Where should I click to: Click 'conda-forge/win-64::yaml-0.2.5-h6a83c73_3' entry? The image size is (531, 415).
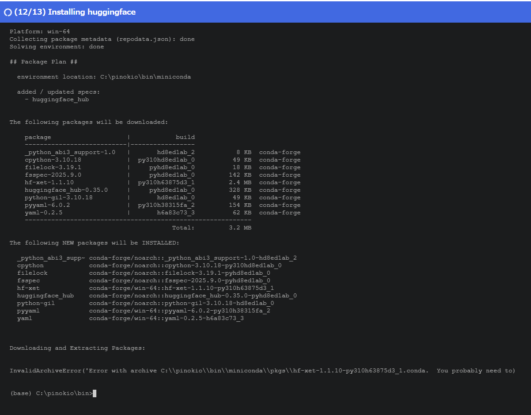(166, 318)
